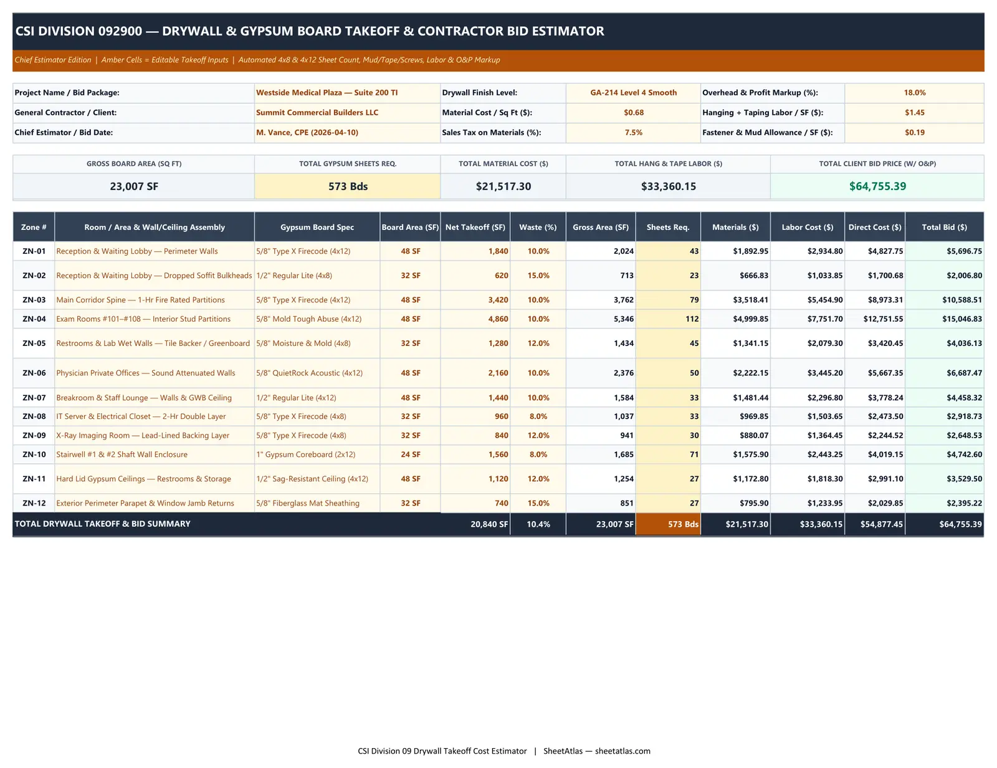Select the 'Sheets Req.' column header
The height and width of the screenshot is (768, 997).
point(668,228)
